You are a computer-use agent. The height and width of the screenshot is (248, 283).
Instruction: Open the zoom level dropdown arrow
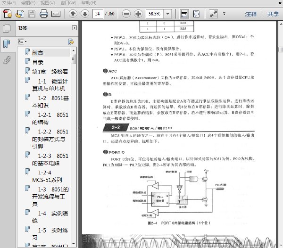167,14
